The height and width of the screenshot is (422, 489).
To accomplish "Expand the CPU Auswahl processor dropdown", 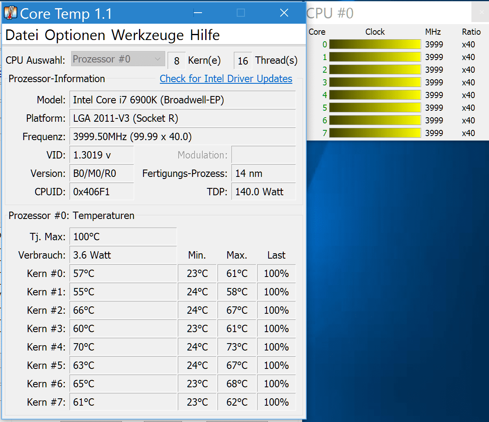I will tap(118, 60).
